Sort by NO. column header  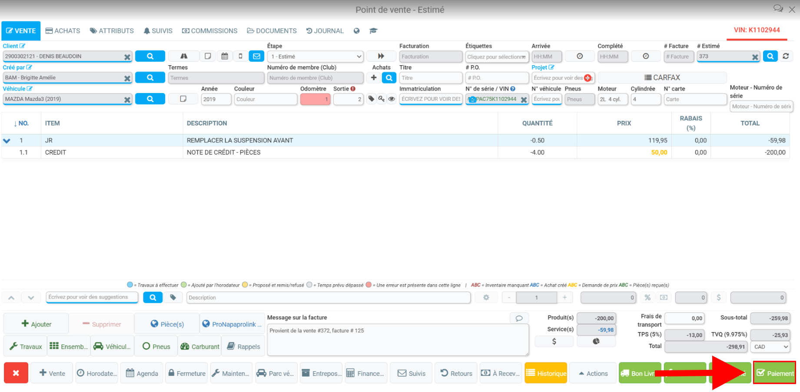21,123
